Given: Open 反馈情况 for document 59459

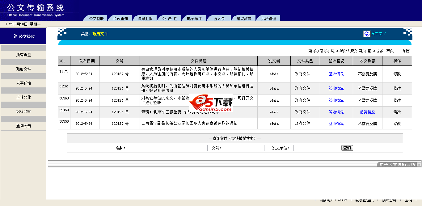Looking at the screenshot, I should pyautogui.click(x=367, y=112).
